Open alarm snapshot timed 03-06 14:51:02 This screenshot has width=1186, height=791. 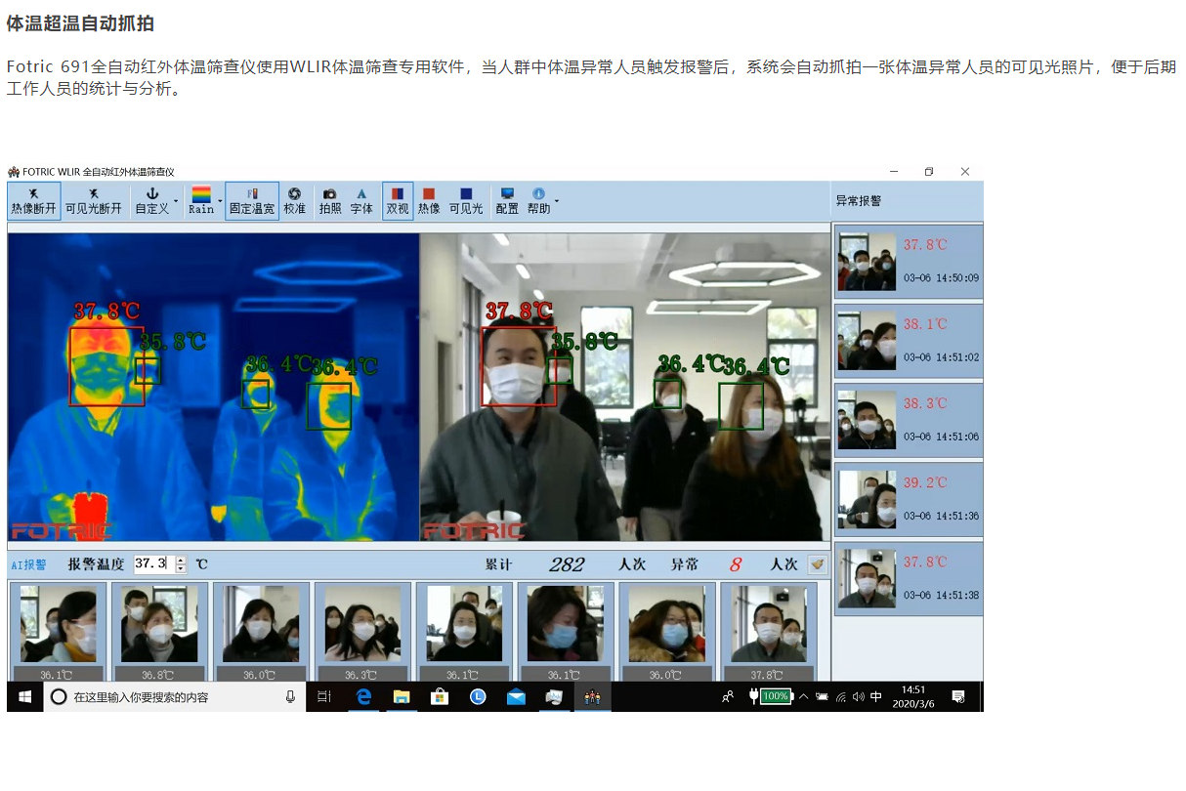pos(909,340)
